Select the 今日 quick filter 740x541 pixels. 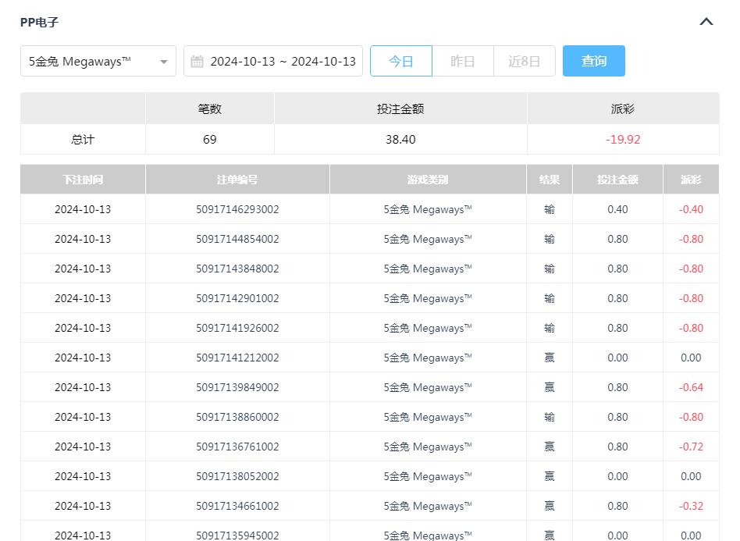pos(400,62)
